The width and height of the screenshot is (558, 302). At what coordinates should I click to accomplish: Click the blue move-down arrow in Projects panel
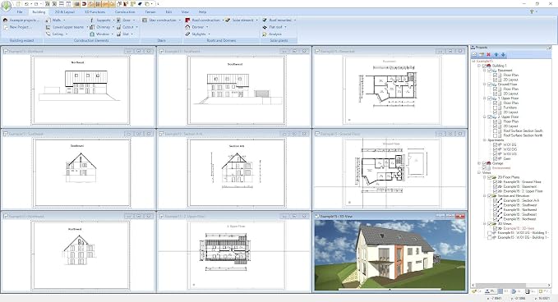coord(503,54)
